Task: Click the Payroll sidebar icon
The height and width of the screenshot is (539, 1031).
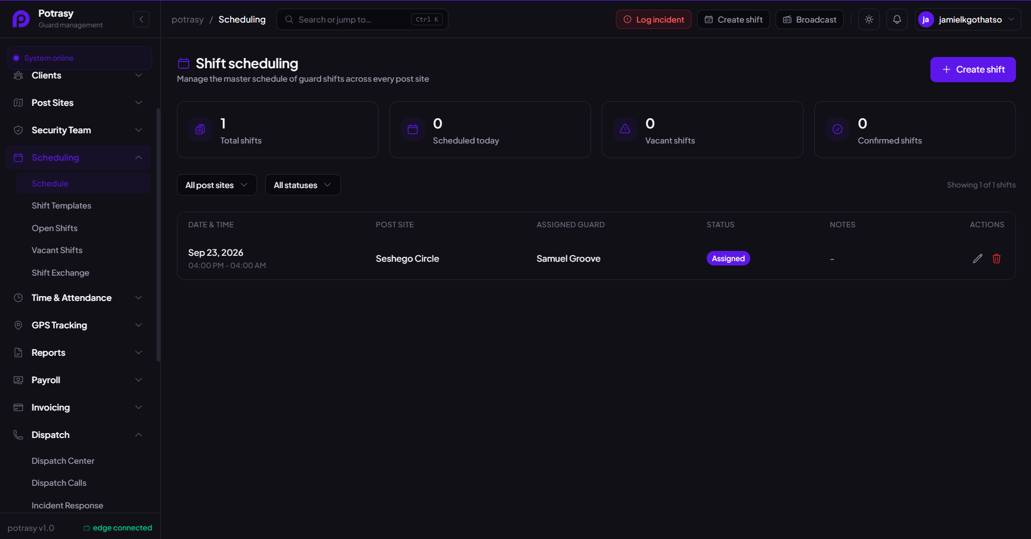Action: click(18, 380)
